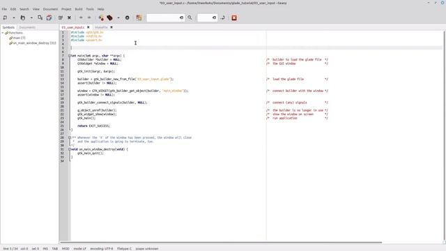Screen dimensions: 446x251
Task: Click line number 13 in margin
Action: tap(62, 79)
